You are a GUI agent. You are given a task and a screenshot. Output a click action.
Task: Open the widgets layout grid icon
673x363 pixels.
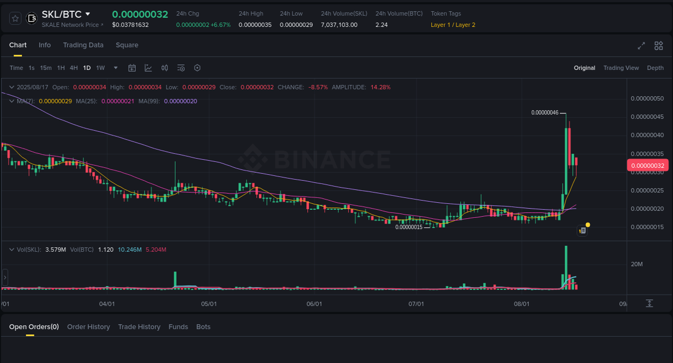point(658,46)
